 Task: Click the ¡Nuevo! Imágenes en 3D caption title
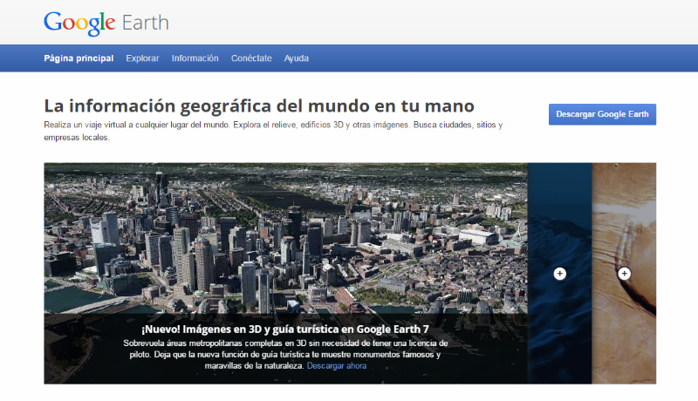[285, 330]
